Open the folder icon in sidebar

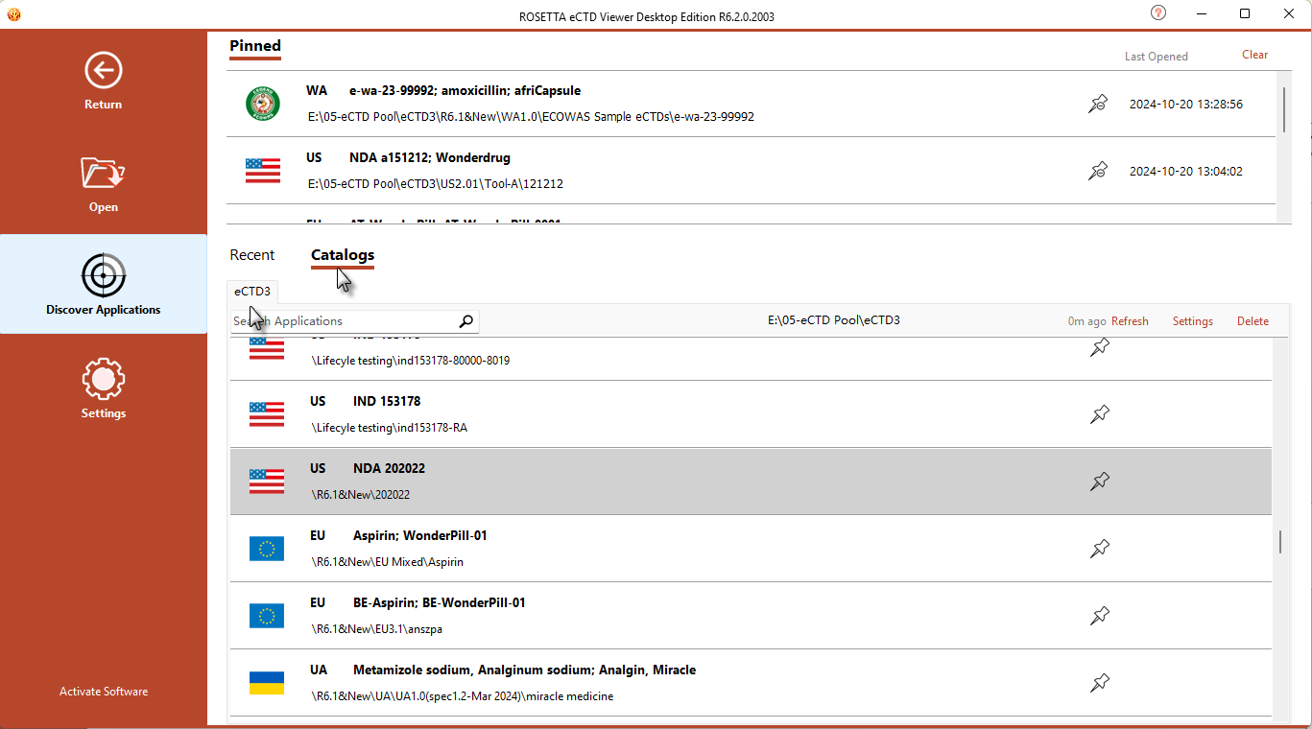coord(103,174)
